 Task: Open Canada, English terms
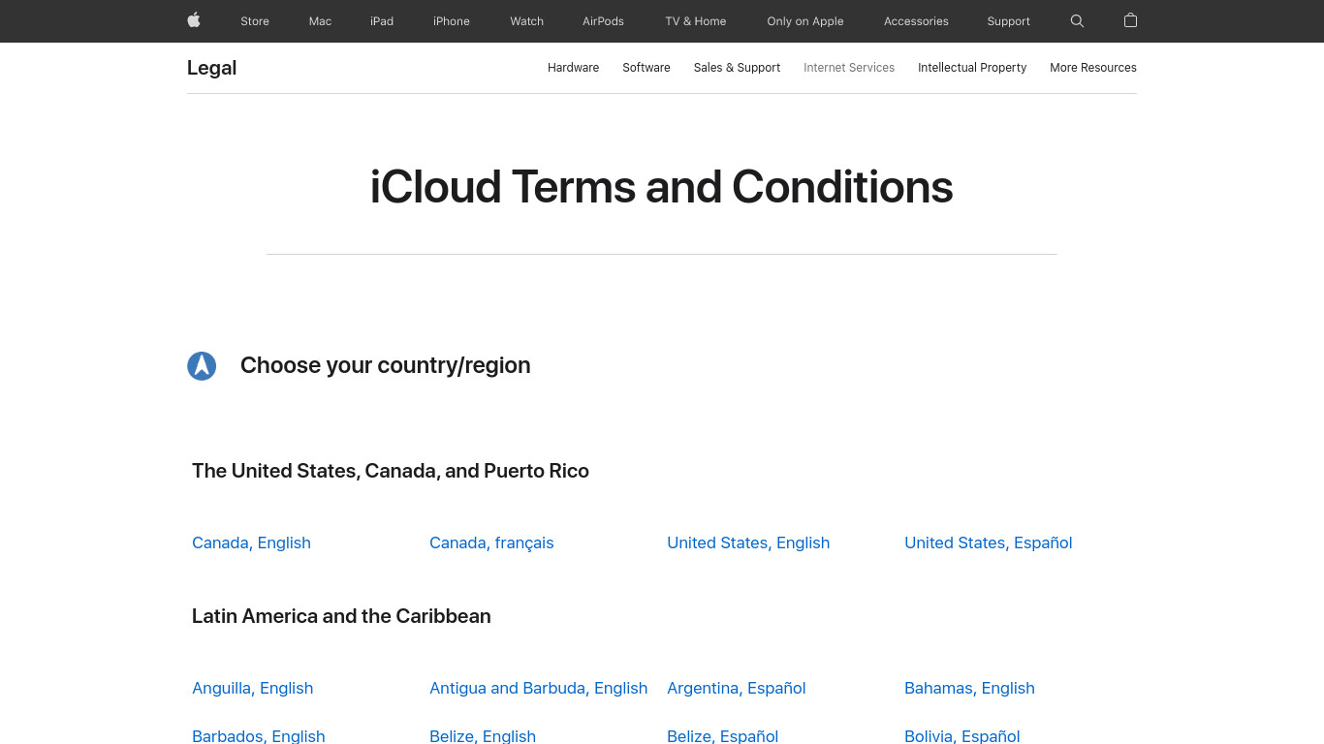[251, 542]
